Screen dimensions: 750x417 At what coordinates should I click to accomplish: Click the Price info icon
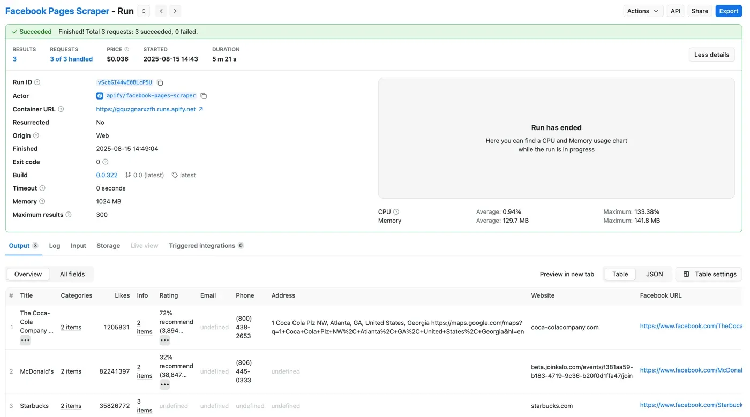tap(127, 49)
